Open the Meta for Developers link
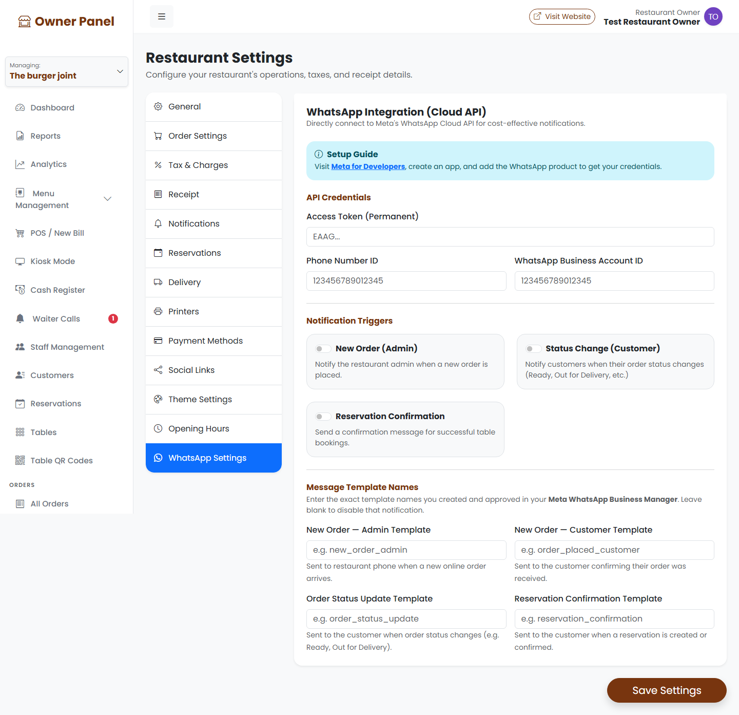The height and width of the screenshot is (715, 739). (x=368, y=166)
